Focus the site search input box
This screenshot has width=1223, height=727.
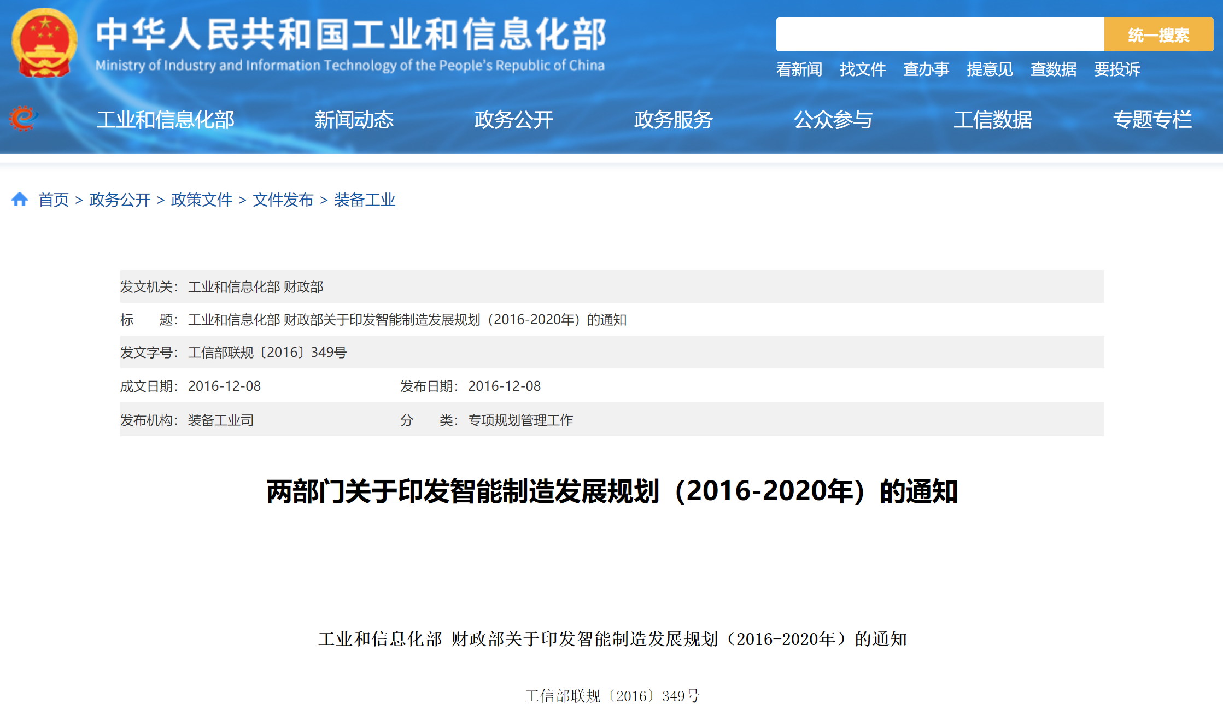940,34
